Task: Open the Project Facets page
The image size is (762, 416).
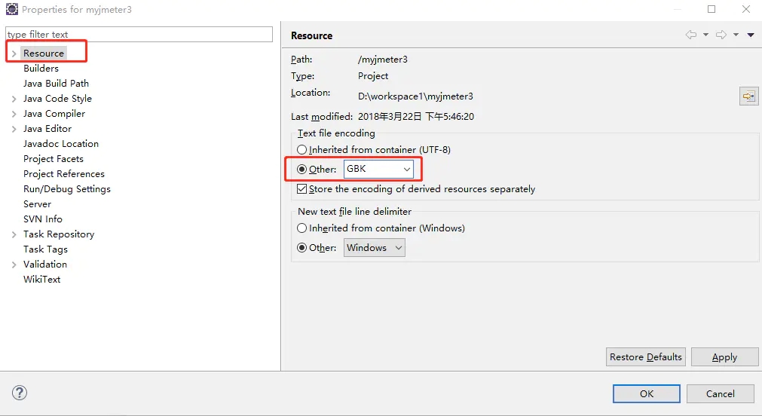Action: tap(54, 159)
